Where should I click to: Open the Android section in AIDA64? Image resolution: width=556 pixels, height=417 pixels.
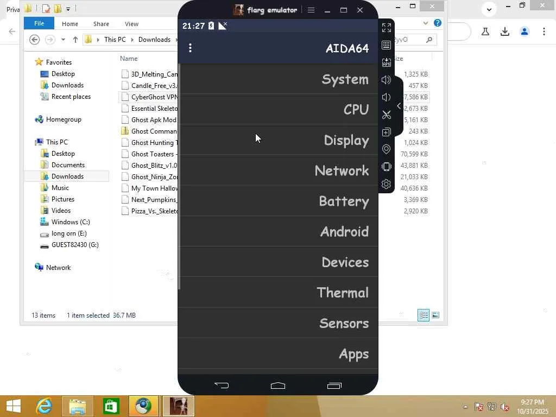coord(279,231)
